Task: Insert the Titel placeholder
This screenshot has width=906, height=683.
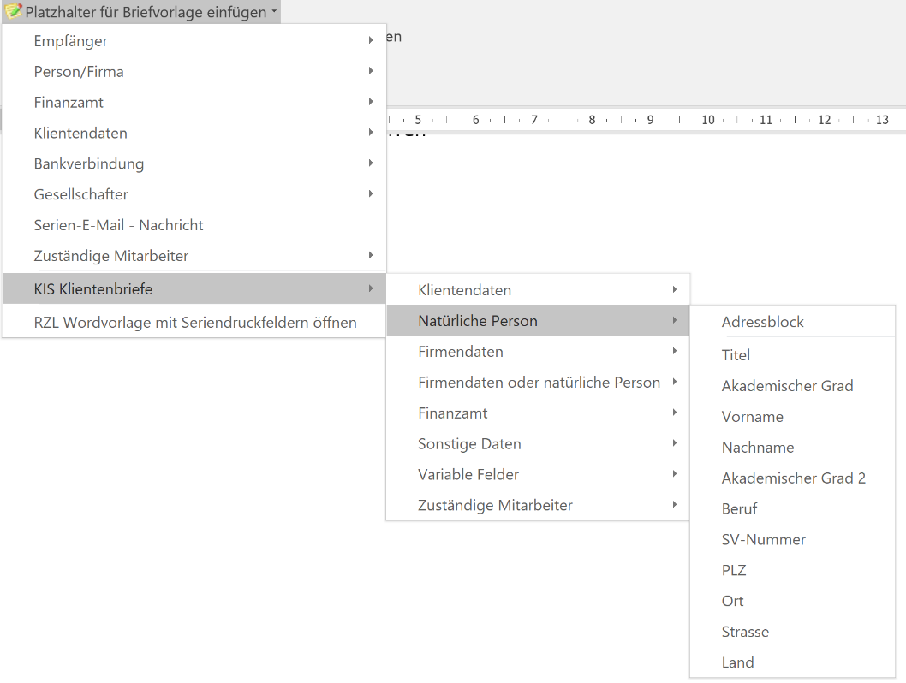Action: [x=736, y=355]
